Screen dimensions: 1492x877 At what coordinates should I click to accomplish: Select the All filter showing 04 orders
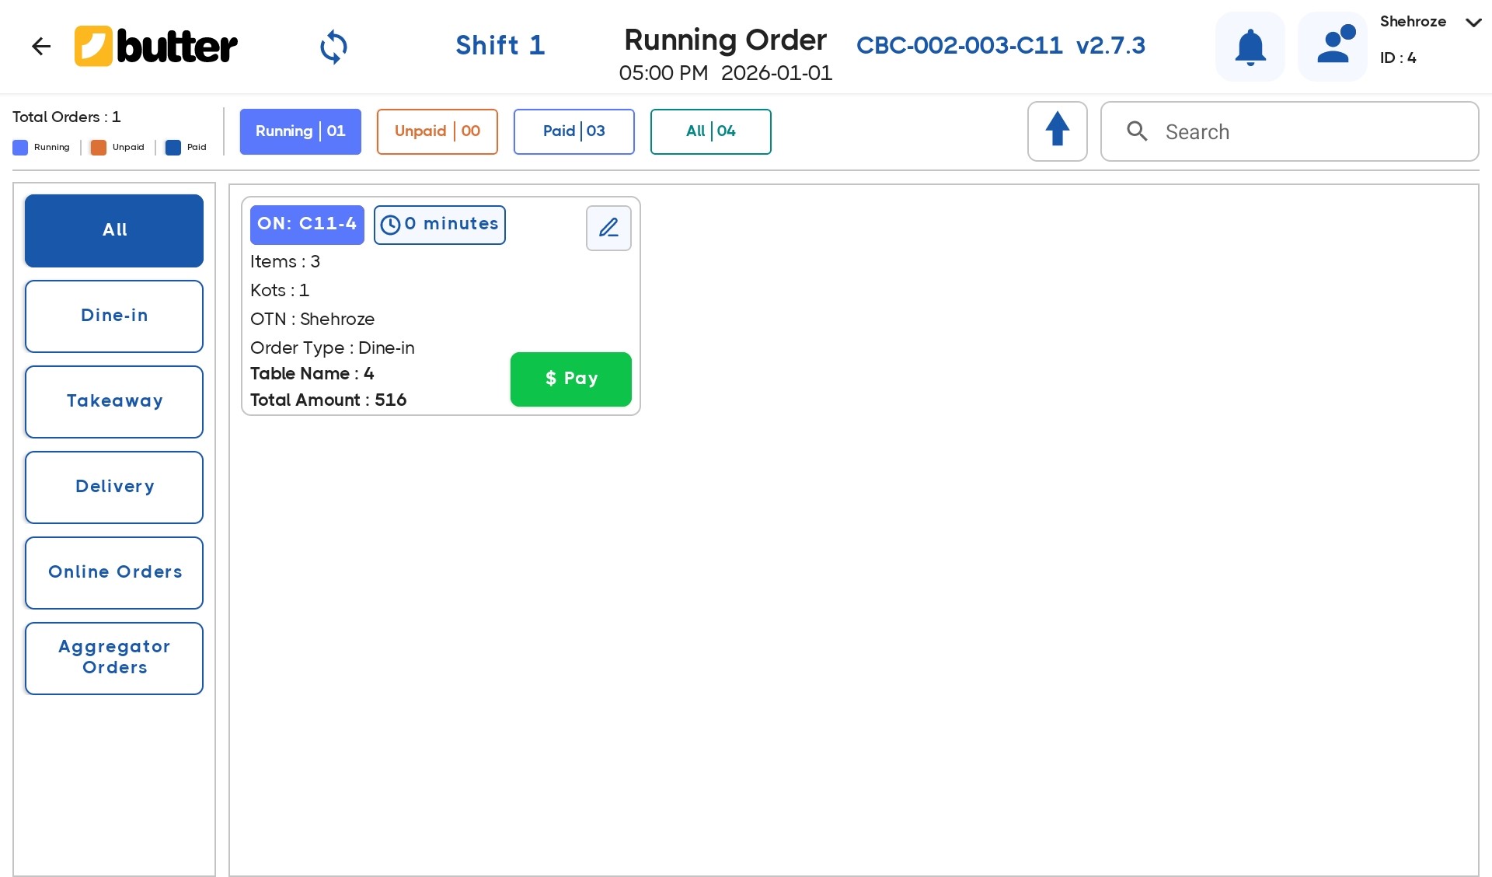[710, 131]
